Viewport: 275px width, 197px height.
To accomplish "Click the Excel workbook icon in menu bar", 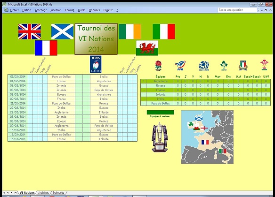I will 6,10.
